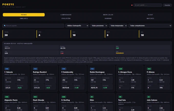Click P. Kudakovskiy's 202 paradas stat
Image resolution: width=174 pixels, height=111 pixels.
click(67, 80)
